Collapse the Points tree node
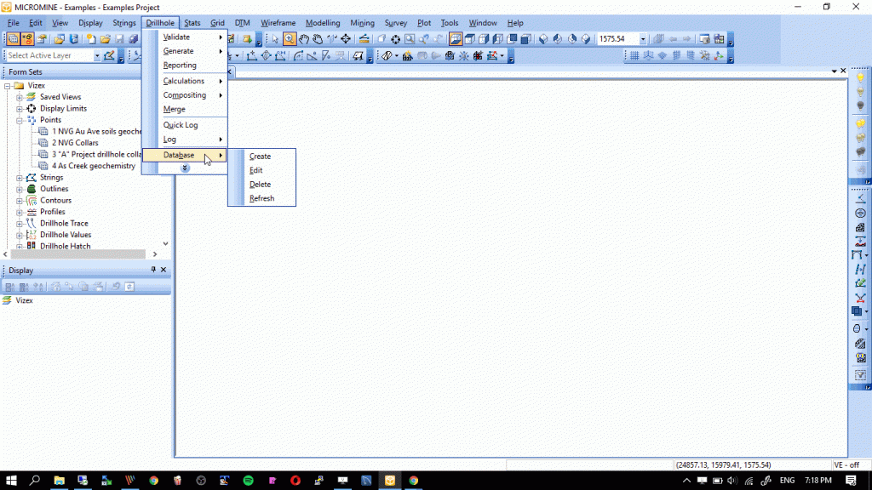The height and width of the screenshot is (490, 872). click(20, 120)
